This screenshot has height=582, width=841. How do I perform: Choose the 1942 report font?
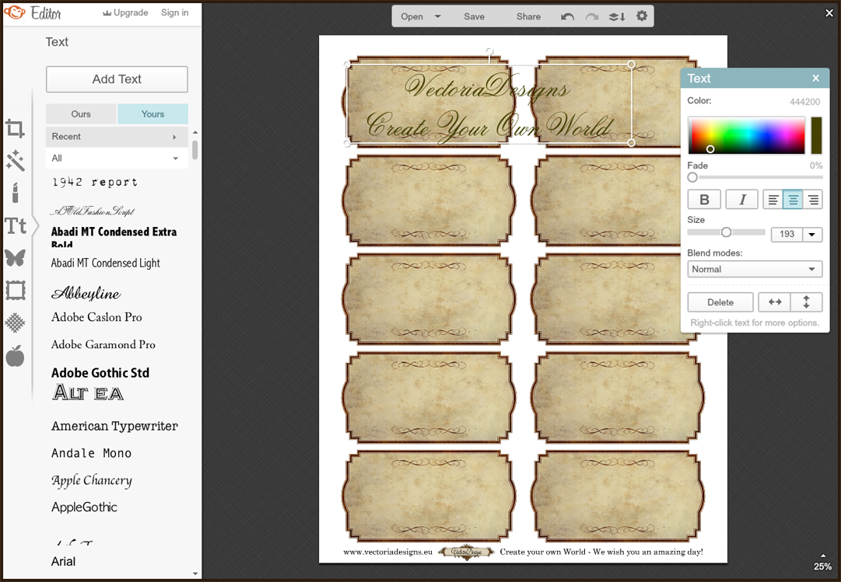pyautogui.click(x=94, y=182)
